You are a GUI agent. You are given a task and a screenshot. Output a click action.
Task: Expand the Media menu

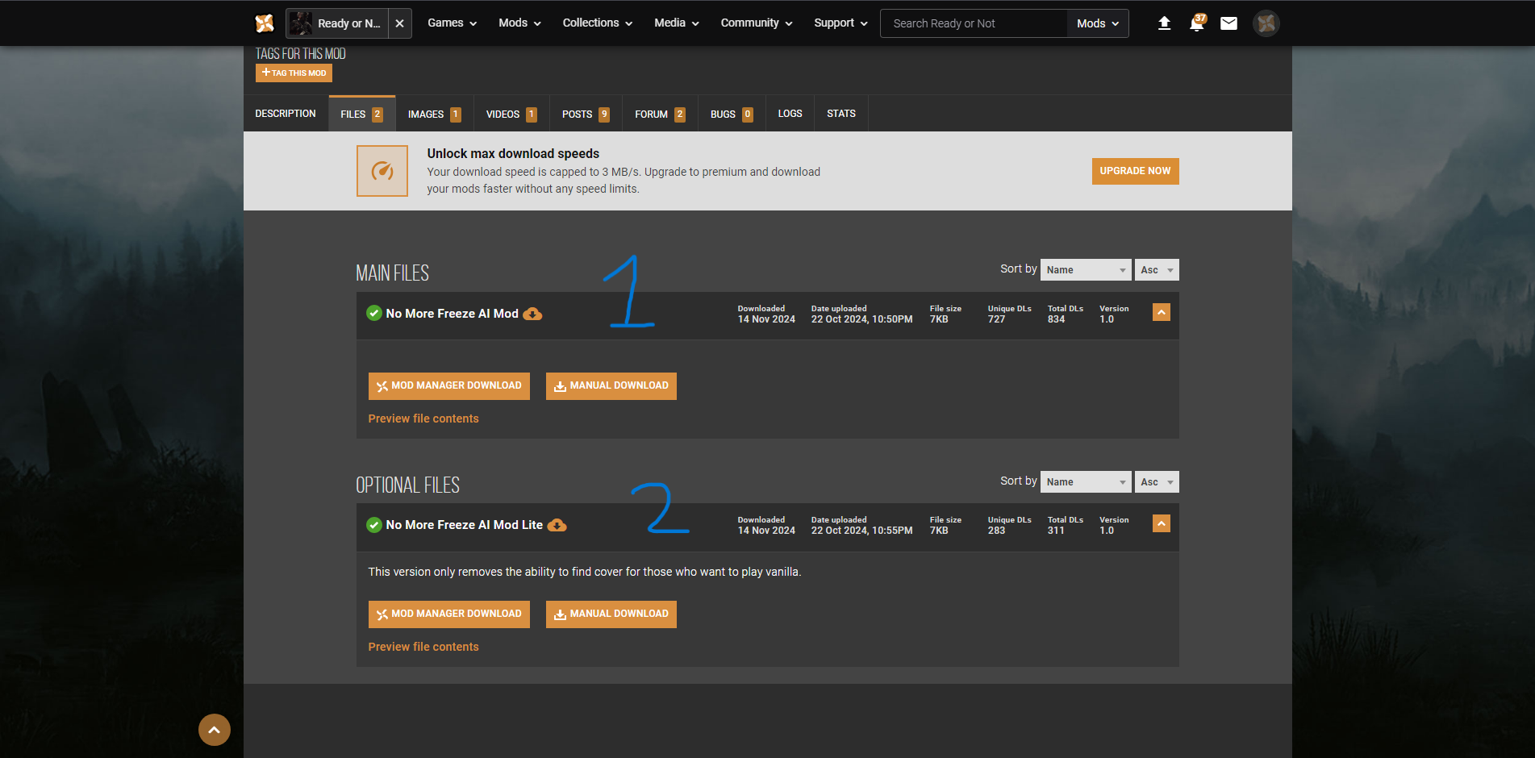(x=677, y=23)
